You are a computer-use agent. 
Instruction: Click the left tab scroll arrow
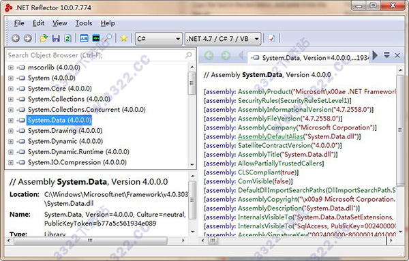coord(241,55)
